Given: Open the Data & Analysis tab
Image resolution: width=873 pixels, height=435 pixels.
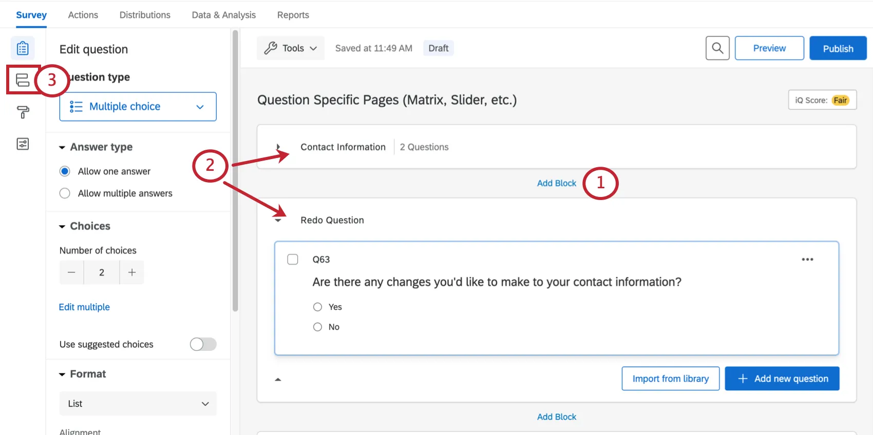Looking at the screenshot, I should click(223, 15).
